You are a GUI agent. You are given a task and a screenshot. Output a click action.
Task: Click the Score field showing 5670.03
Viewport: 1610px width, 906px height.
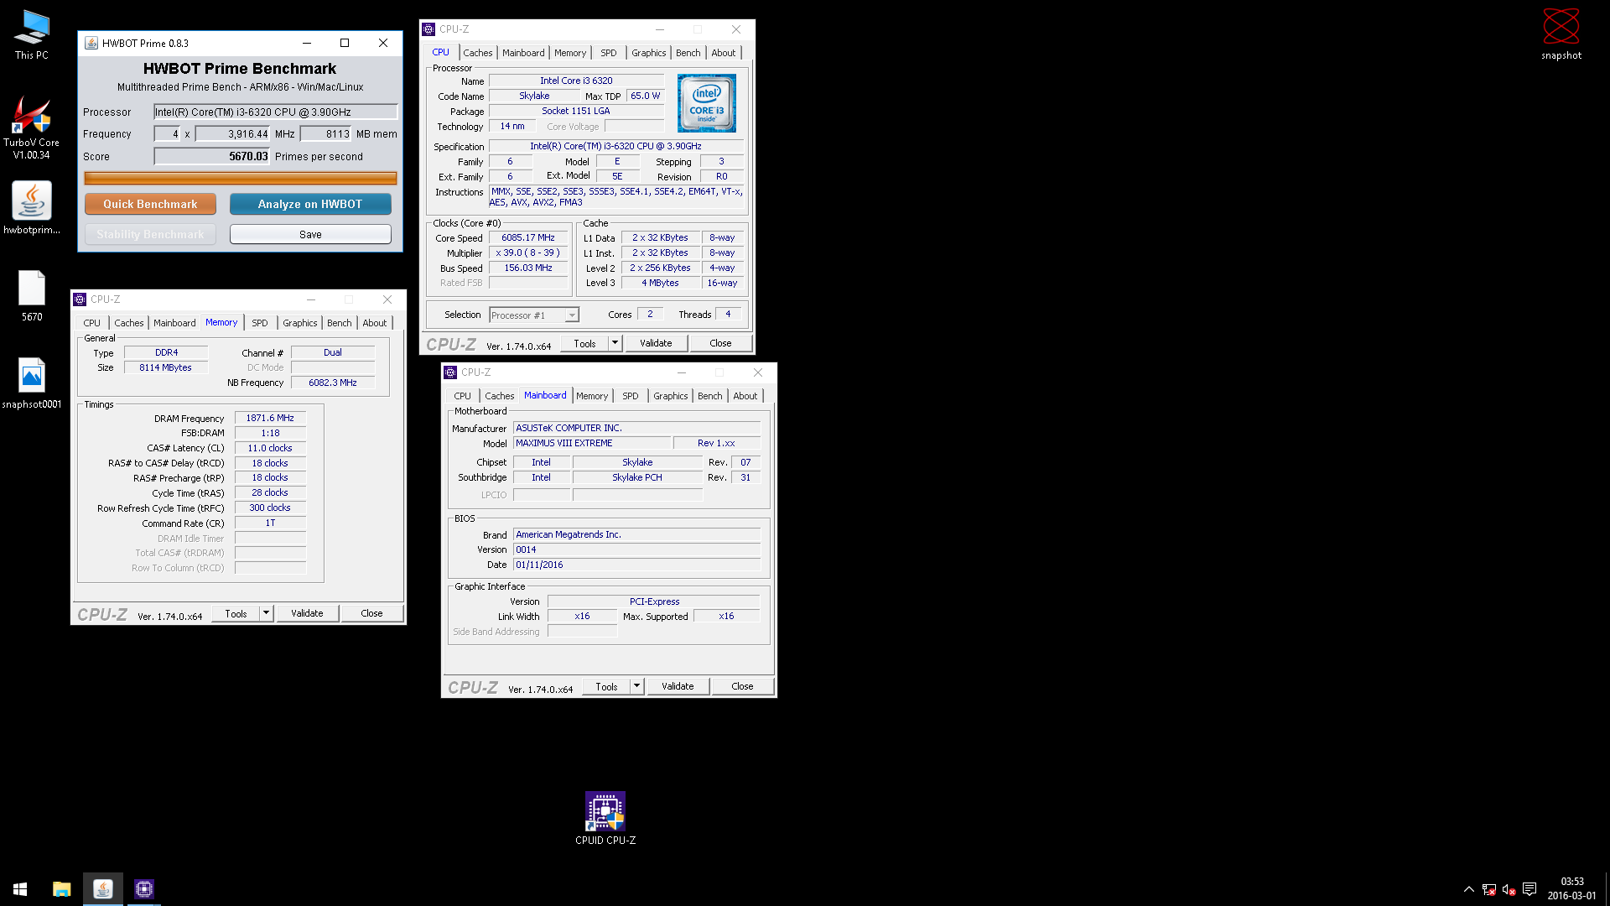point(212,156)
